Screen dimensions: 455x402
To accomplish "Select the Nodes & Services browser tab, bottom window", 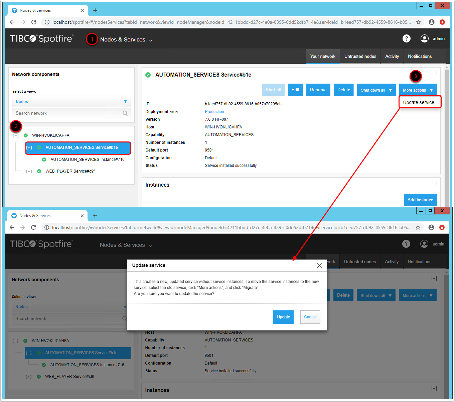I will (47, 216).
